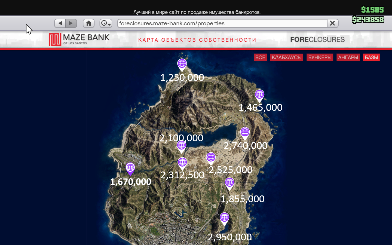Select the БАЗЫ filter tab
The width and height of the screenshot is (392, 245).
point(371,57)
